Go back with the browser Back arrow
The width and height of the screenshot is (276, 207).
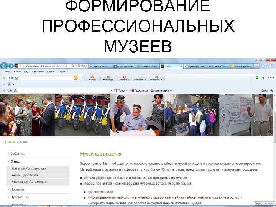pyautogui.click(x=4, y=66)
